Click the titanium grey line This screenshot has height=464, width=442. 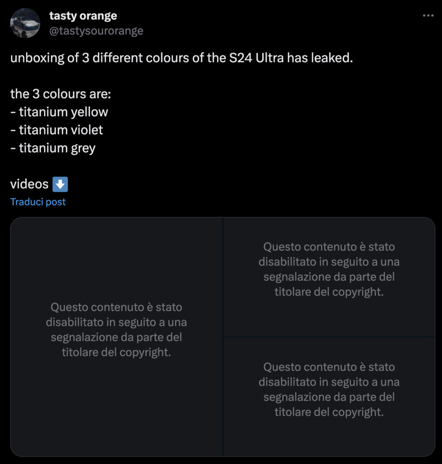[53, 148]
